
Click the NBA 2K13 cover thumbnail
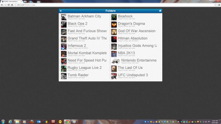tap(114, 54)
